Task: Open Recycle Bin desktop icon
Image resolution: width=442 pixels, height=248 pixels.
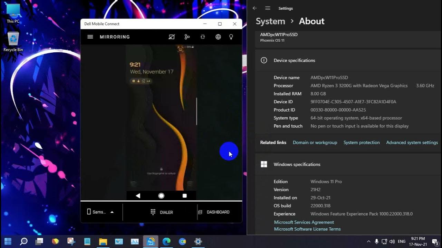Action: 13,42
